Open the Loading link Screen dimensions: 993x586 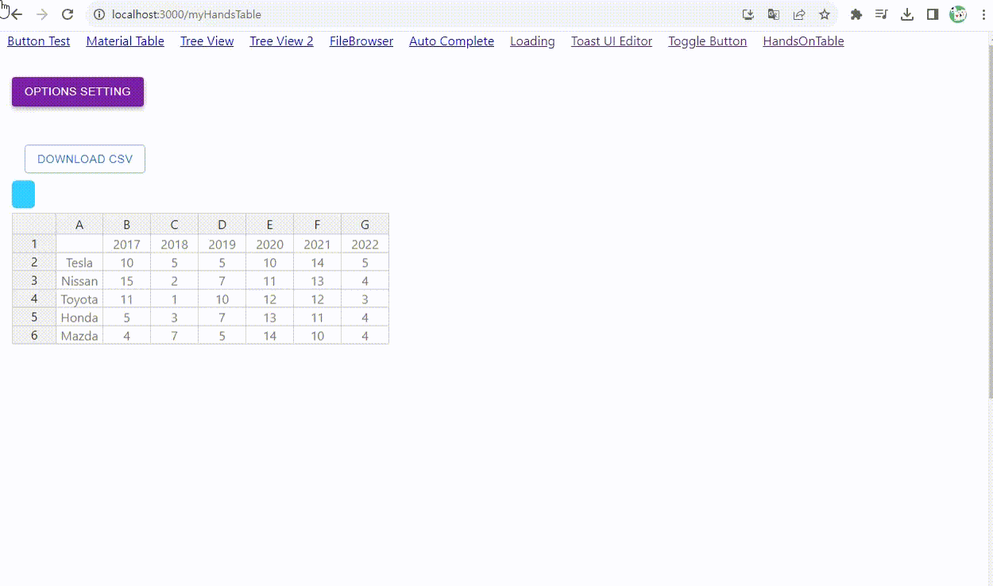click(x=532, y=41)
